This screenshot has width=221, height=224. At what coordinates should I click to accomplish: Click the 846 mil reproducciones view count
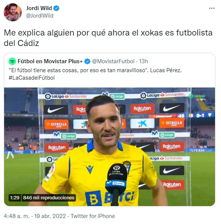[49, 198]
